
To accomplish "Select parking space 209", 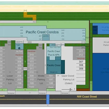I will (x=32, y=76).
